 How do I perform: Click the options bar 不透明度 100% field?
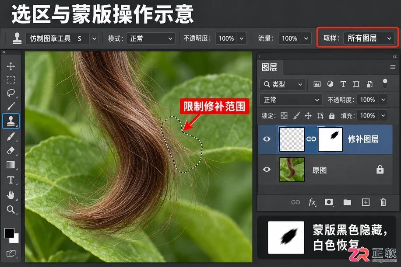coord(226,38)
